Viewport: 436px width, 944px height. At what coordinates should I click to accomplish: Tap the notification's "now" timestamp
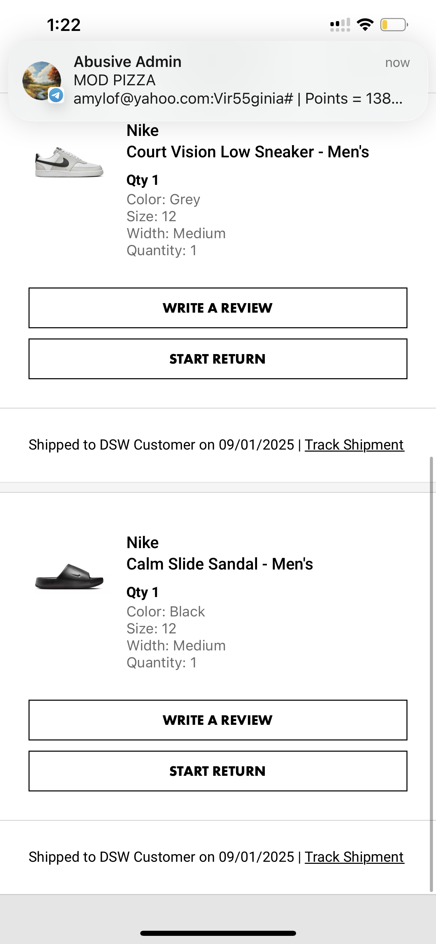point(397,63)
